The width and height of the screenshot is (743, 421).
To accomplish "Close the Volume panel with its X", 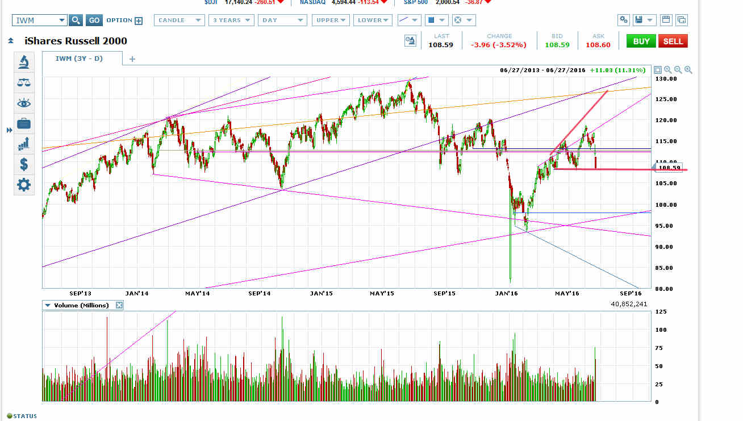I will click(119, 305).
